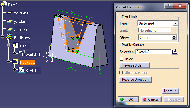190x108 pixels.
Task: Click the Pad.1 feature icon in tree
Action: tap(15, 45)
